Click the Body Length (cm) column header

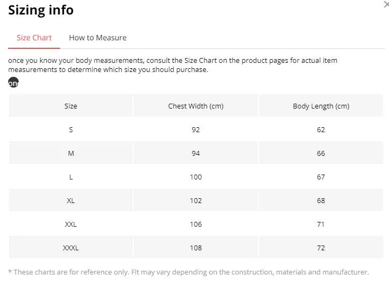pos(321,106)
